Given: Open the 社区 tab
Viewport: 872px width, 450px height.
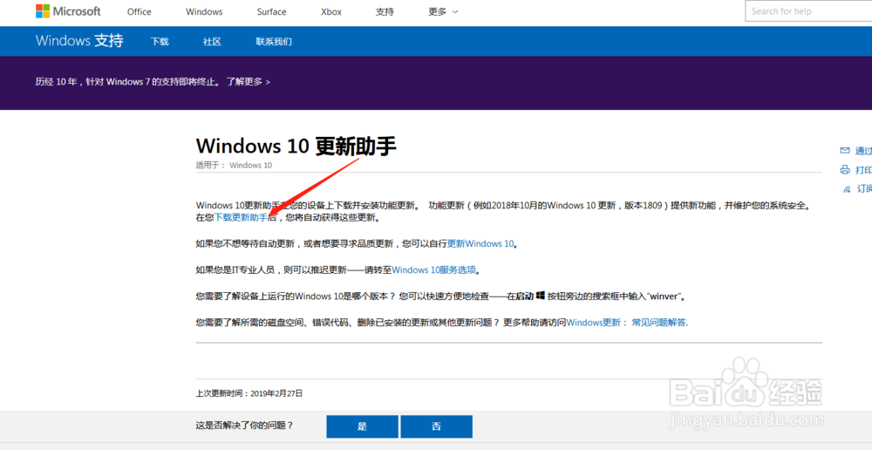Looking at the screenshot, I should [212, 42].
